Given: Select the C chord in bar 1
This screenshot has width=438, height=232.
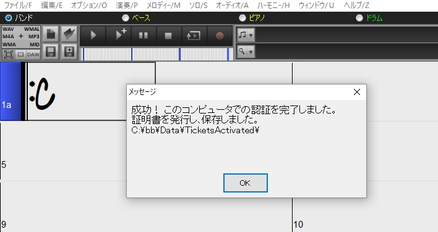Looking at the screenshot, I should [x=45, y=93].
